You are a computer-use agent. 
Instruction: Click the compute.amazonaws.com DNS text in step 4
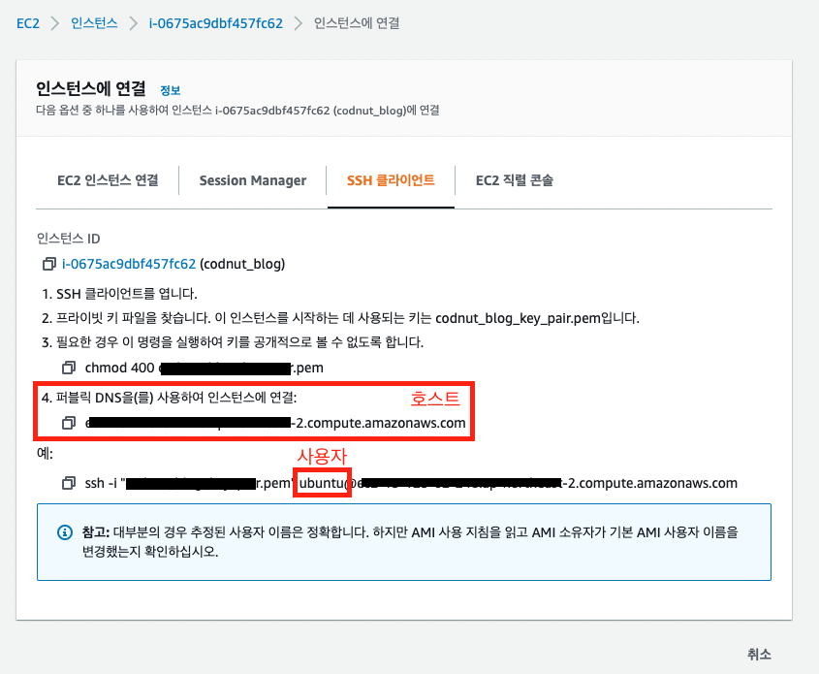click(x=275, y=423)
